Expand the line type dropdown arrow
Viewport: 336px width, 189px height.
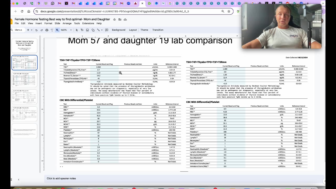[x=102, y=30]
